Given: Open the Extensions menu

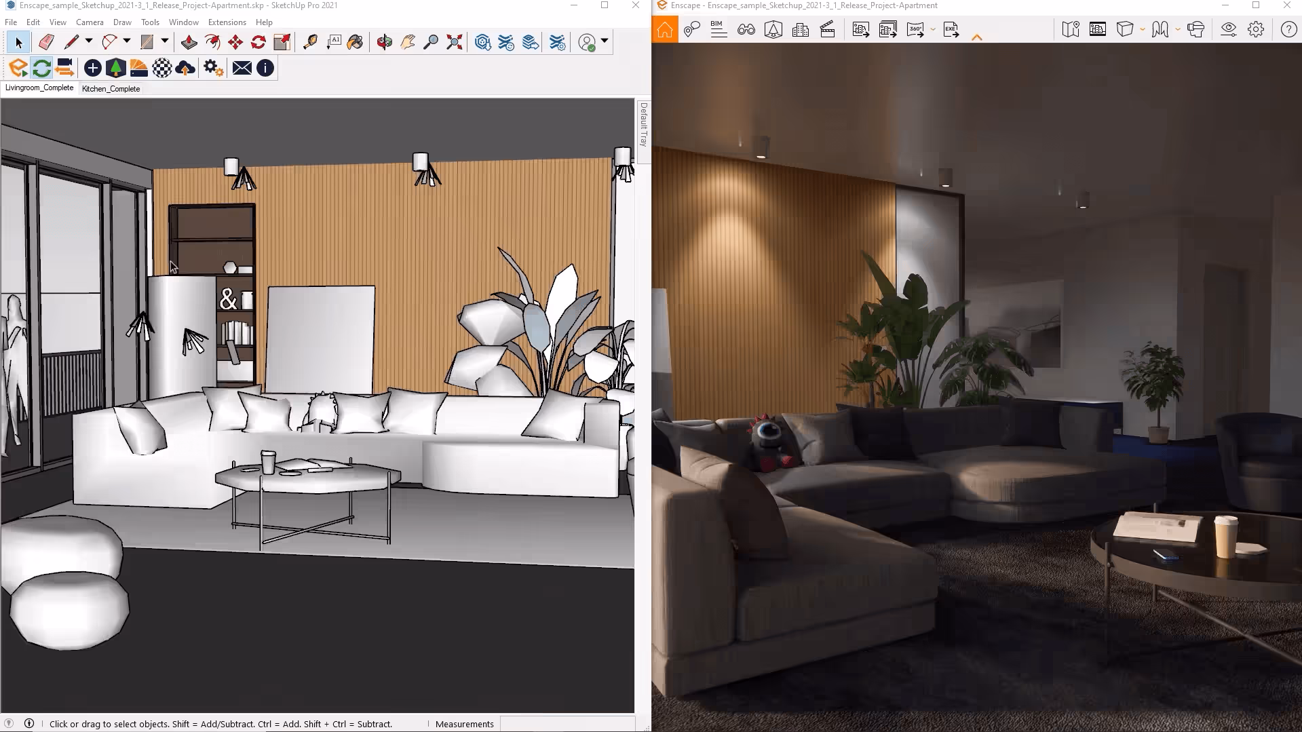Looking at the screenshot, I should [227, 22].
